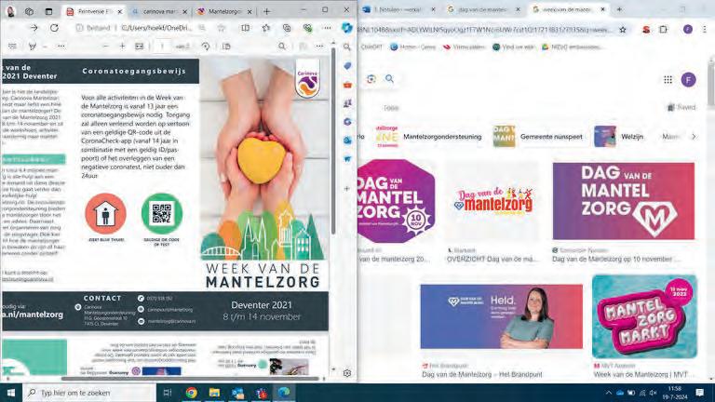Close the Printversie tab in Edge

click(120, 11)
